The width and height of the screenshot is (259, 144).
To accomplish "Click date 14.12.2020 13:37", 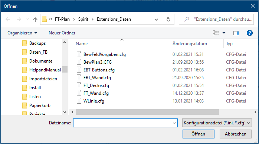I will (188, 93).
